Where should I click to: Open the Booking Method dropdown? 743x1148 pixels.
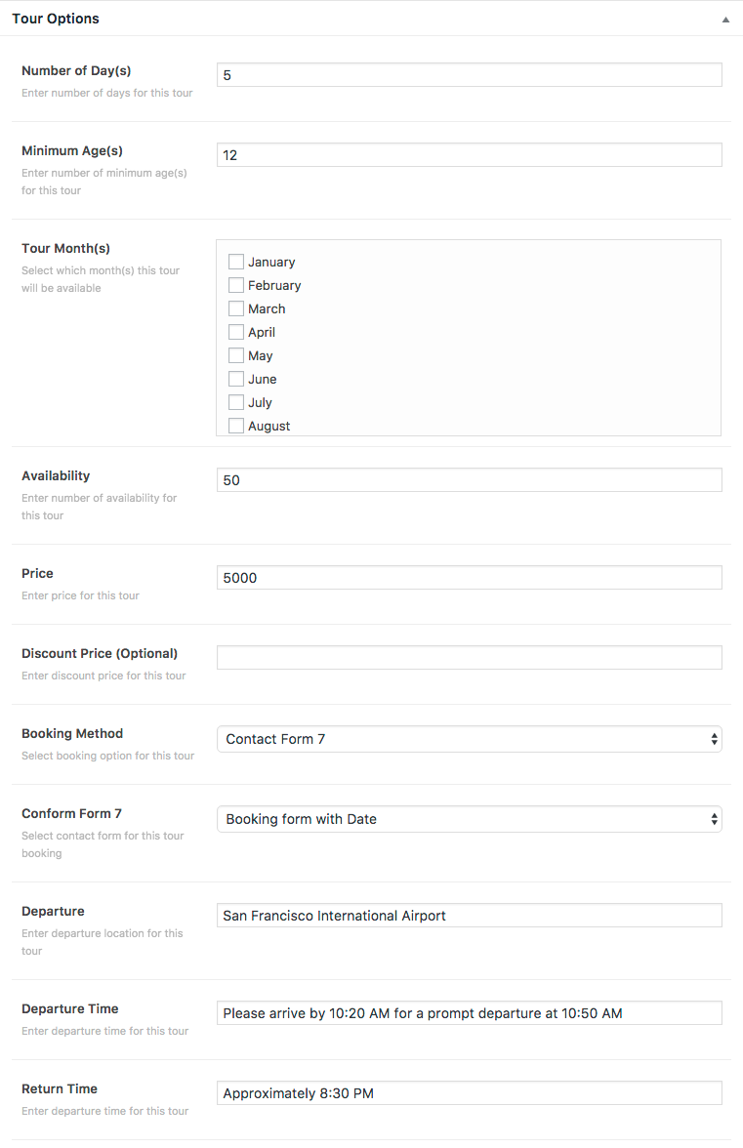point(470,739)
